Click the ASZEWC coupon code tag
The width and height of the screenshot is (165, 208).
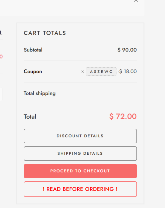click(x=101, y=72)
